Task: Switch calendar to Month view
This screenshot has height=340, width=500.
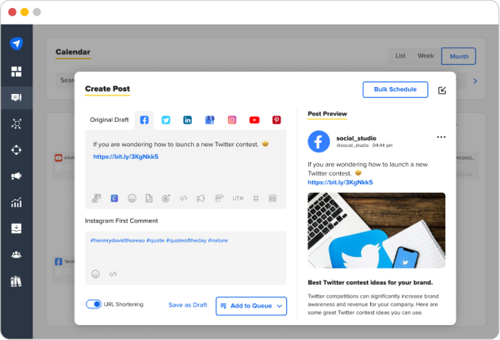Action: pos(459,56)
